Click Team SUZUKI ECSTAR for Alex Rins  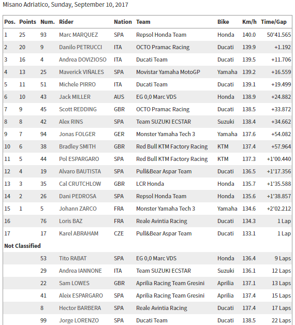(164, 122)
